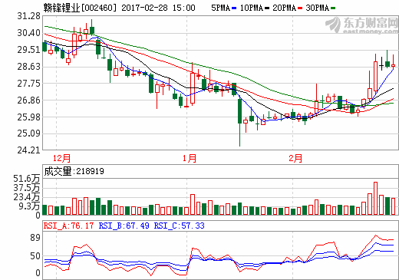Image resolution: width=399 pixels, height=280 pixels.
Task: Click the 89 RSI axis label
Action: (35, 238)
